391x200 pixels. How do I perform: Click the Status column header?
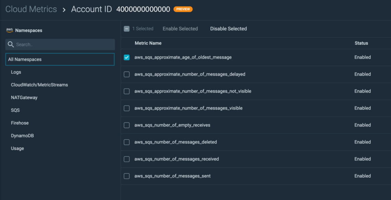coord(361,43)
